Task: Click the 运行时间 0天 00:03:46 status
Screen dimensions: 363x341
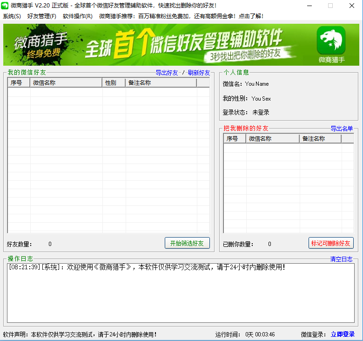Action: pyautogui.click(x=245, y=334)
